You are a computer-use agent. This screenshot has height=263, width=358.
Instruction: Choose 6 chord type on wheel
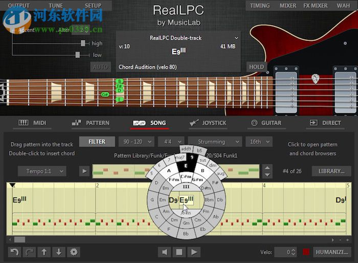coord(159,165)
